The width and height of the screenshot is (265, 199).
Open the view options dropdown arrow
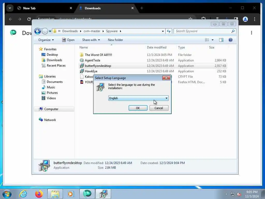pos(213,40)
